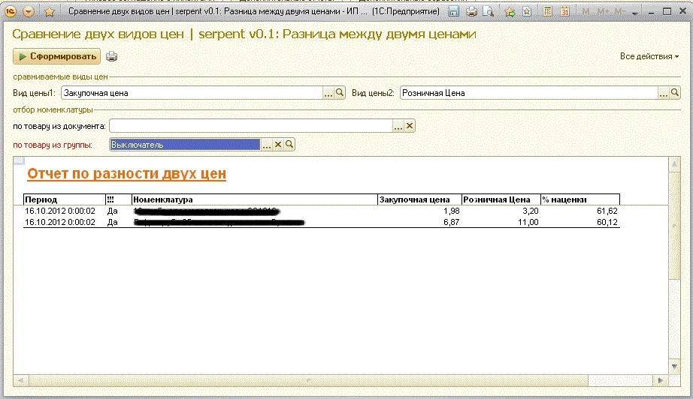The image size is (693, 399).
Task: Open Вид цены1 item via magnifier icon
Action: (x=340, y=92)
